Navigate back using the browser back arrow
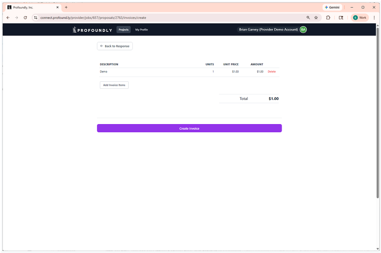Image resolution: width=381 pixels, height=253 pixels. tap(8, 18)
